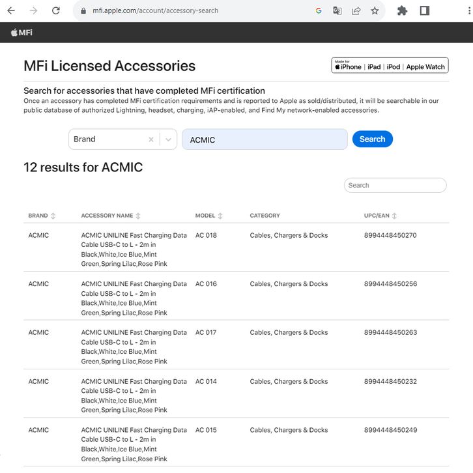Clear the Brand selection with X
This screenshot has height=473, width=473.
(x=151, y=139)
